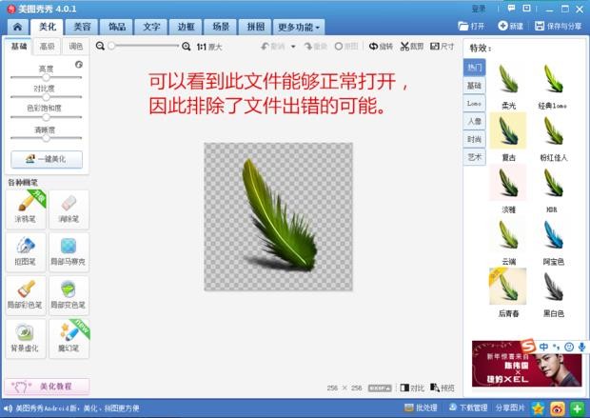Click the 一键美化 button
Image resolution: width=590 pixels, height=418 pixels.
pyautogui.click(x=47, y=159)
